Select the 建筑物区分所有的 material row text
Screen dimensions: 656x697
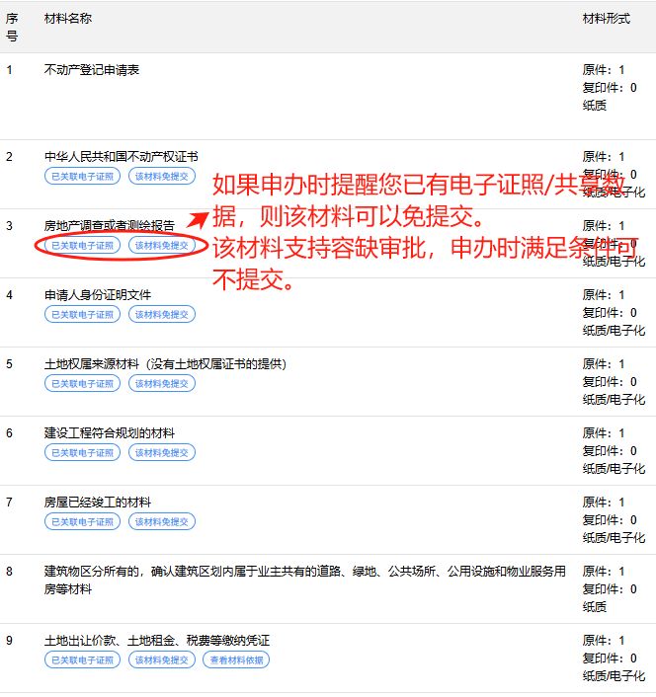point(304,572)
